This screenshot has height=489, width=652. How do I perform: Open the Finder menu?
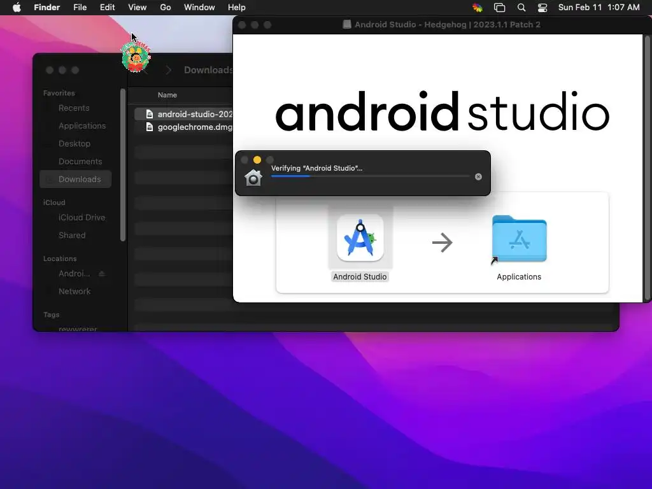tap(46, 8)
